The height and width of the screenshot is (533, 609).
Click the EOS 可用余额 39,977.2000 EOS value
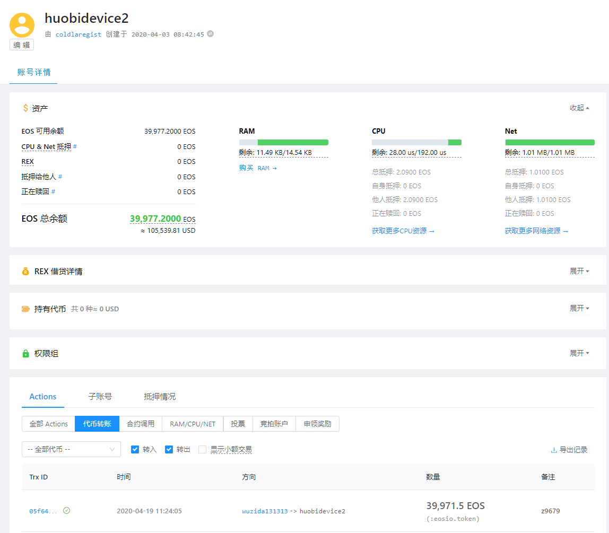click(170, 131)
